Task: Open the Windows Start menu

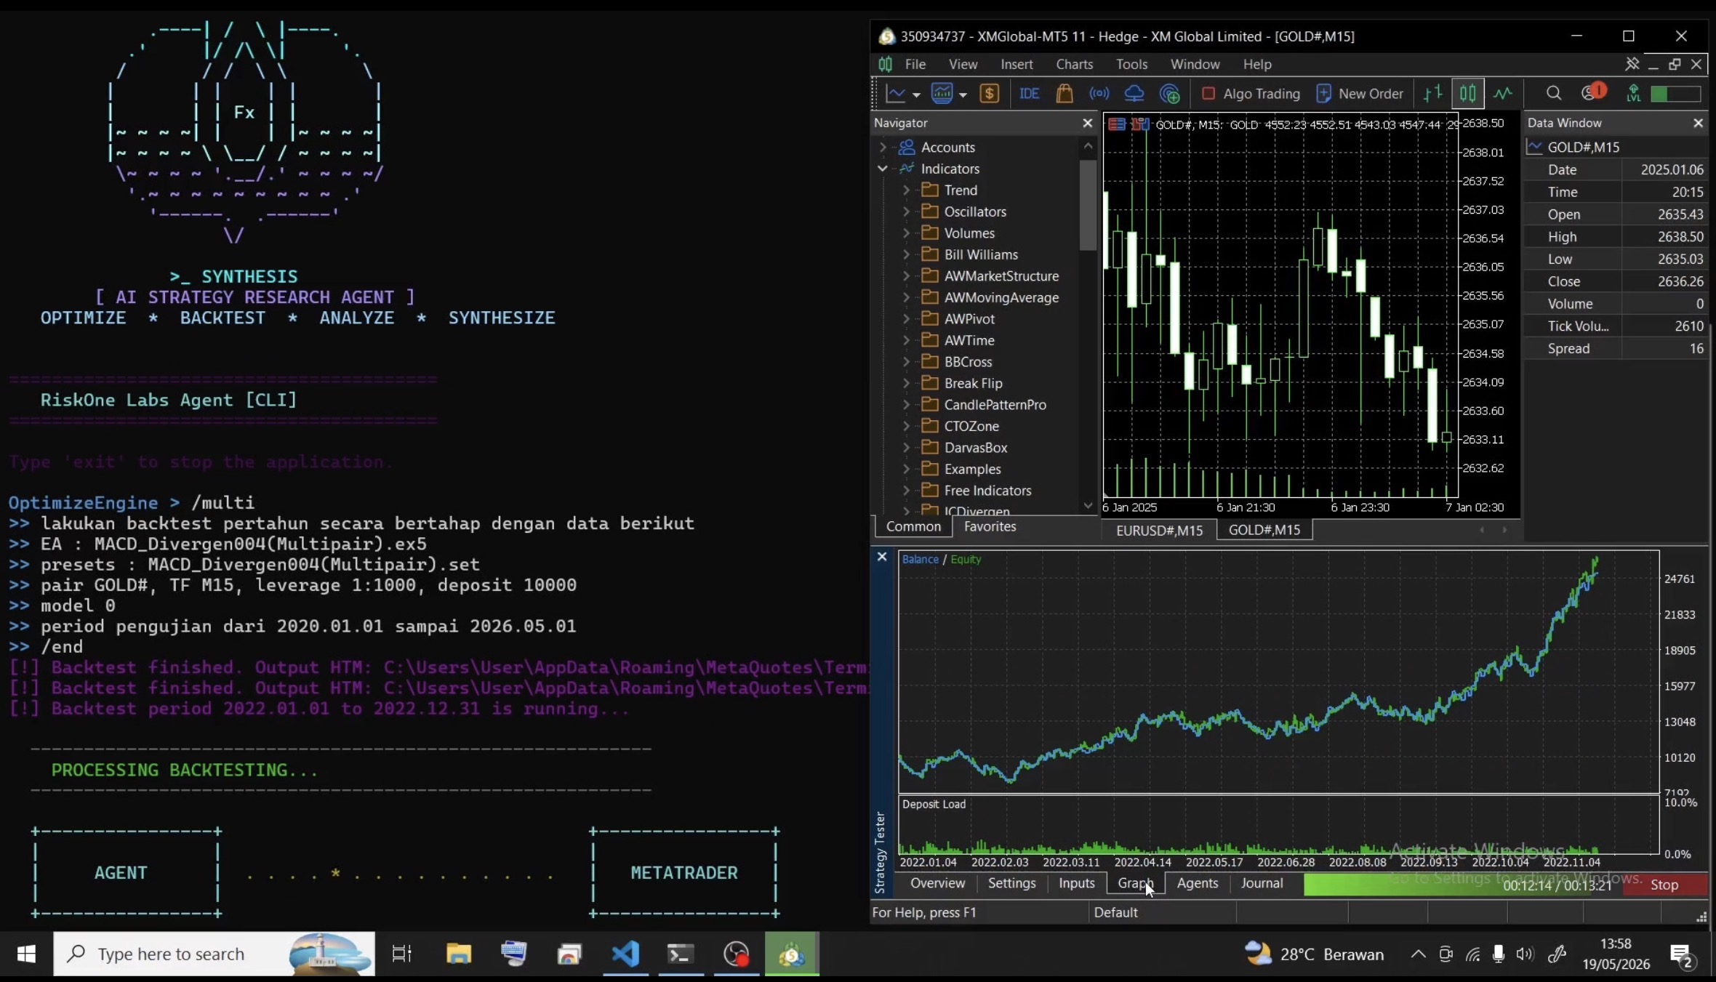Action: click(26, 954)
